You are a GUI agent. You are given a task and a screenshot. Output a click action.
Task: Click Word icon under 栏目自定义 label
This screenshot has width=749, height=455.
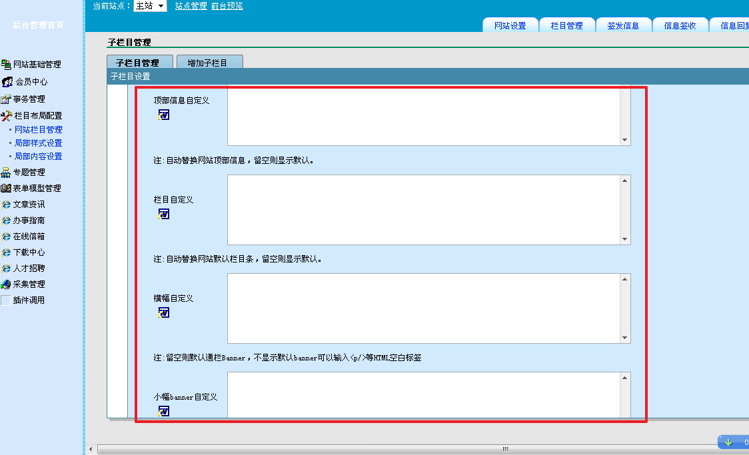(163, 214)
